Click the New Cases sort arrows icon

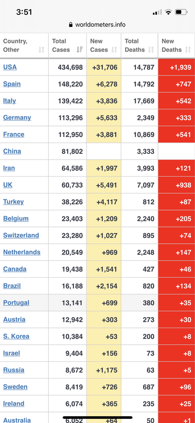(114, 50)
